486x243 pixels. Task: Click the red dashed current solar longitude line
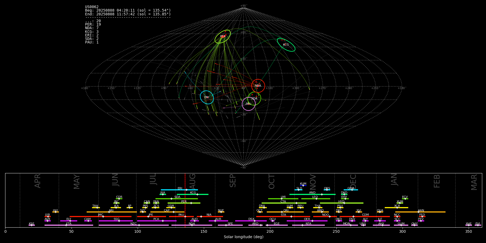(185, 200)
